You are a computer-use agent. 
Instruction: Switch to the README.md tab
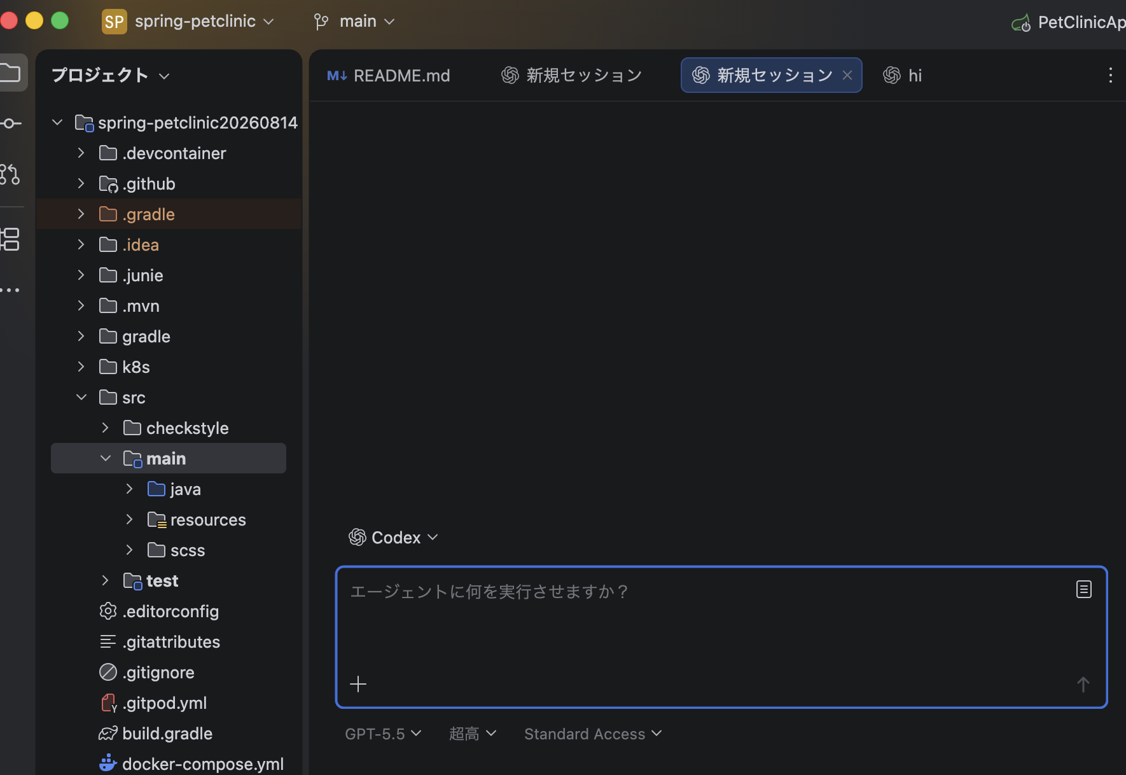388,76
